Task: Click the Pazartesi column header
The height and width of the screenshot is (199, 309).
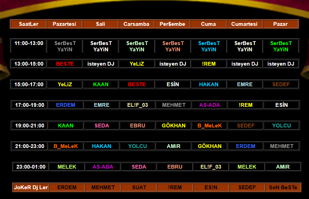Action: [65, 24]
